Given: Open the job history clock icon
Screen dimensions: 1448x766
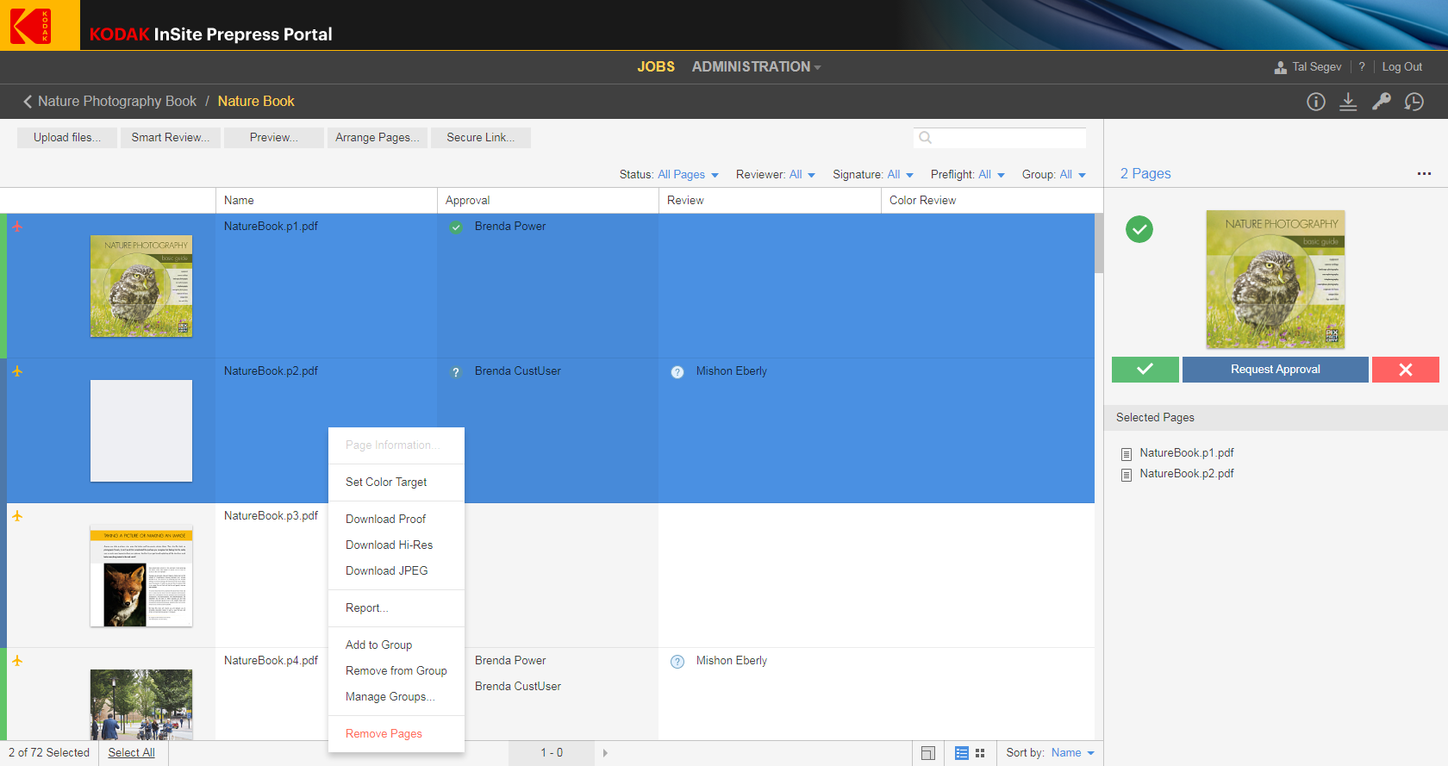Looking at the screenshot, I should click(1414, 102).
